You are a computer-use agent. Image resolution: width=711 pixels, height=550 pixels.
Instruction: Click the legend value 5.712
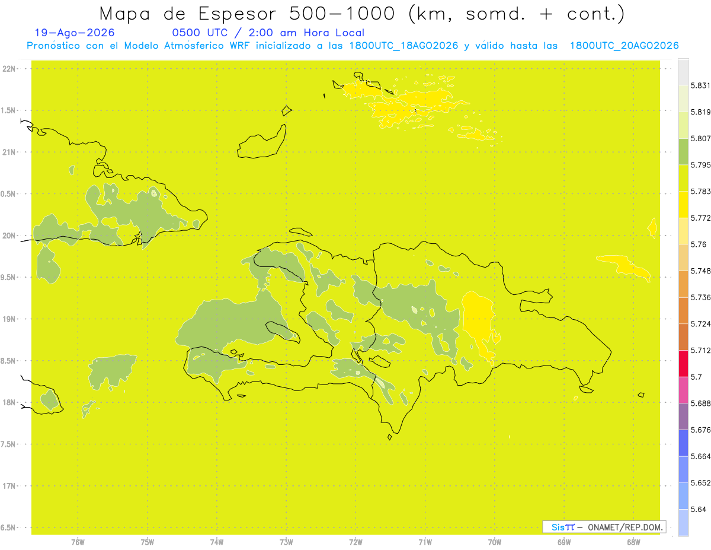tap(702, 351)
